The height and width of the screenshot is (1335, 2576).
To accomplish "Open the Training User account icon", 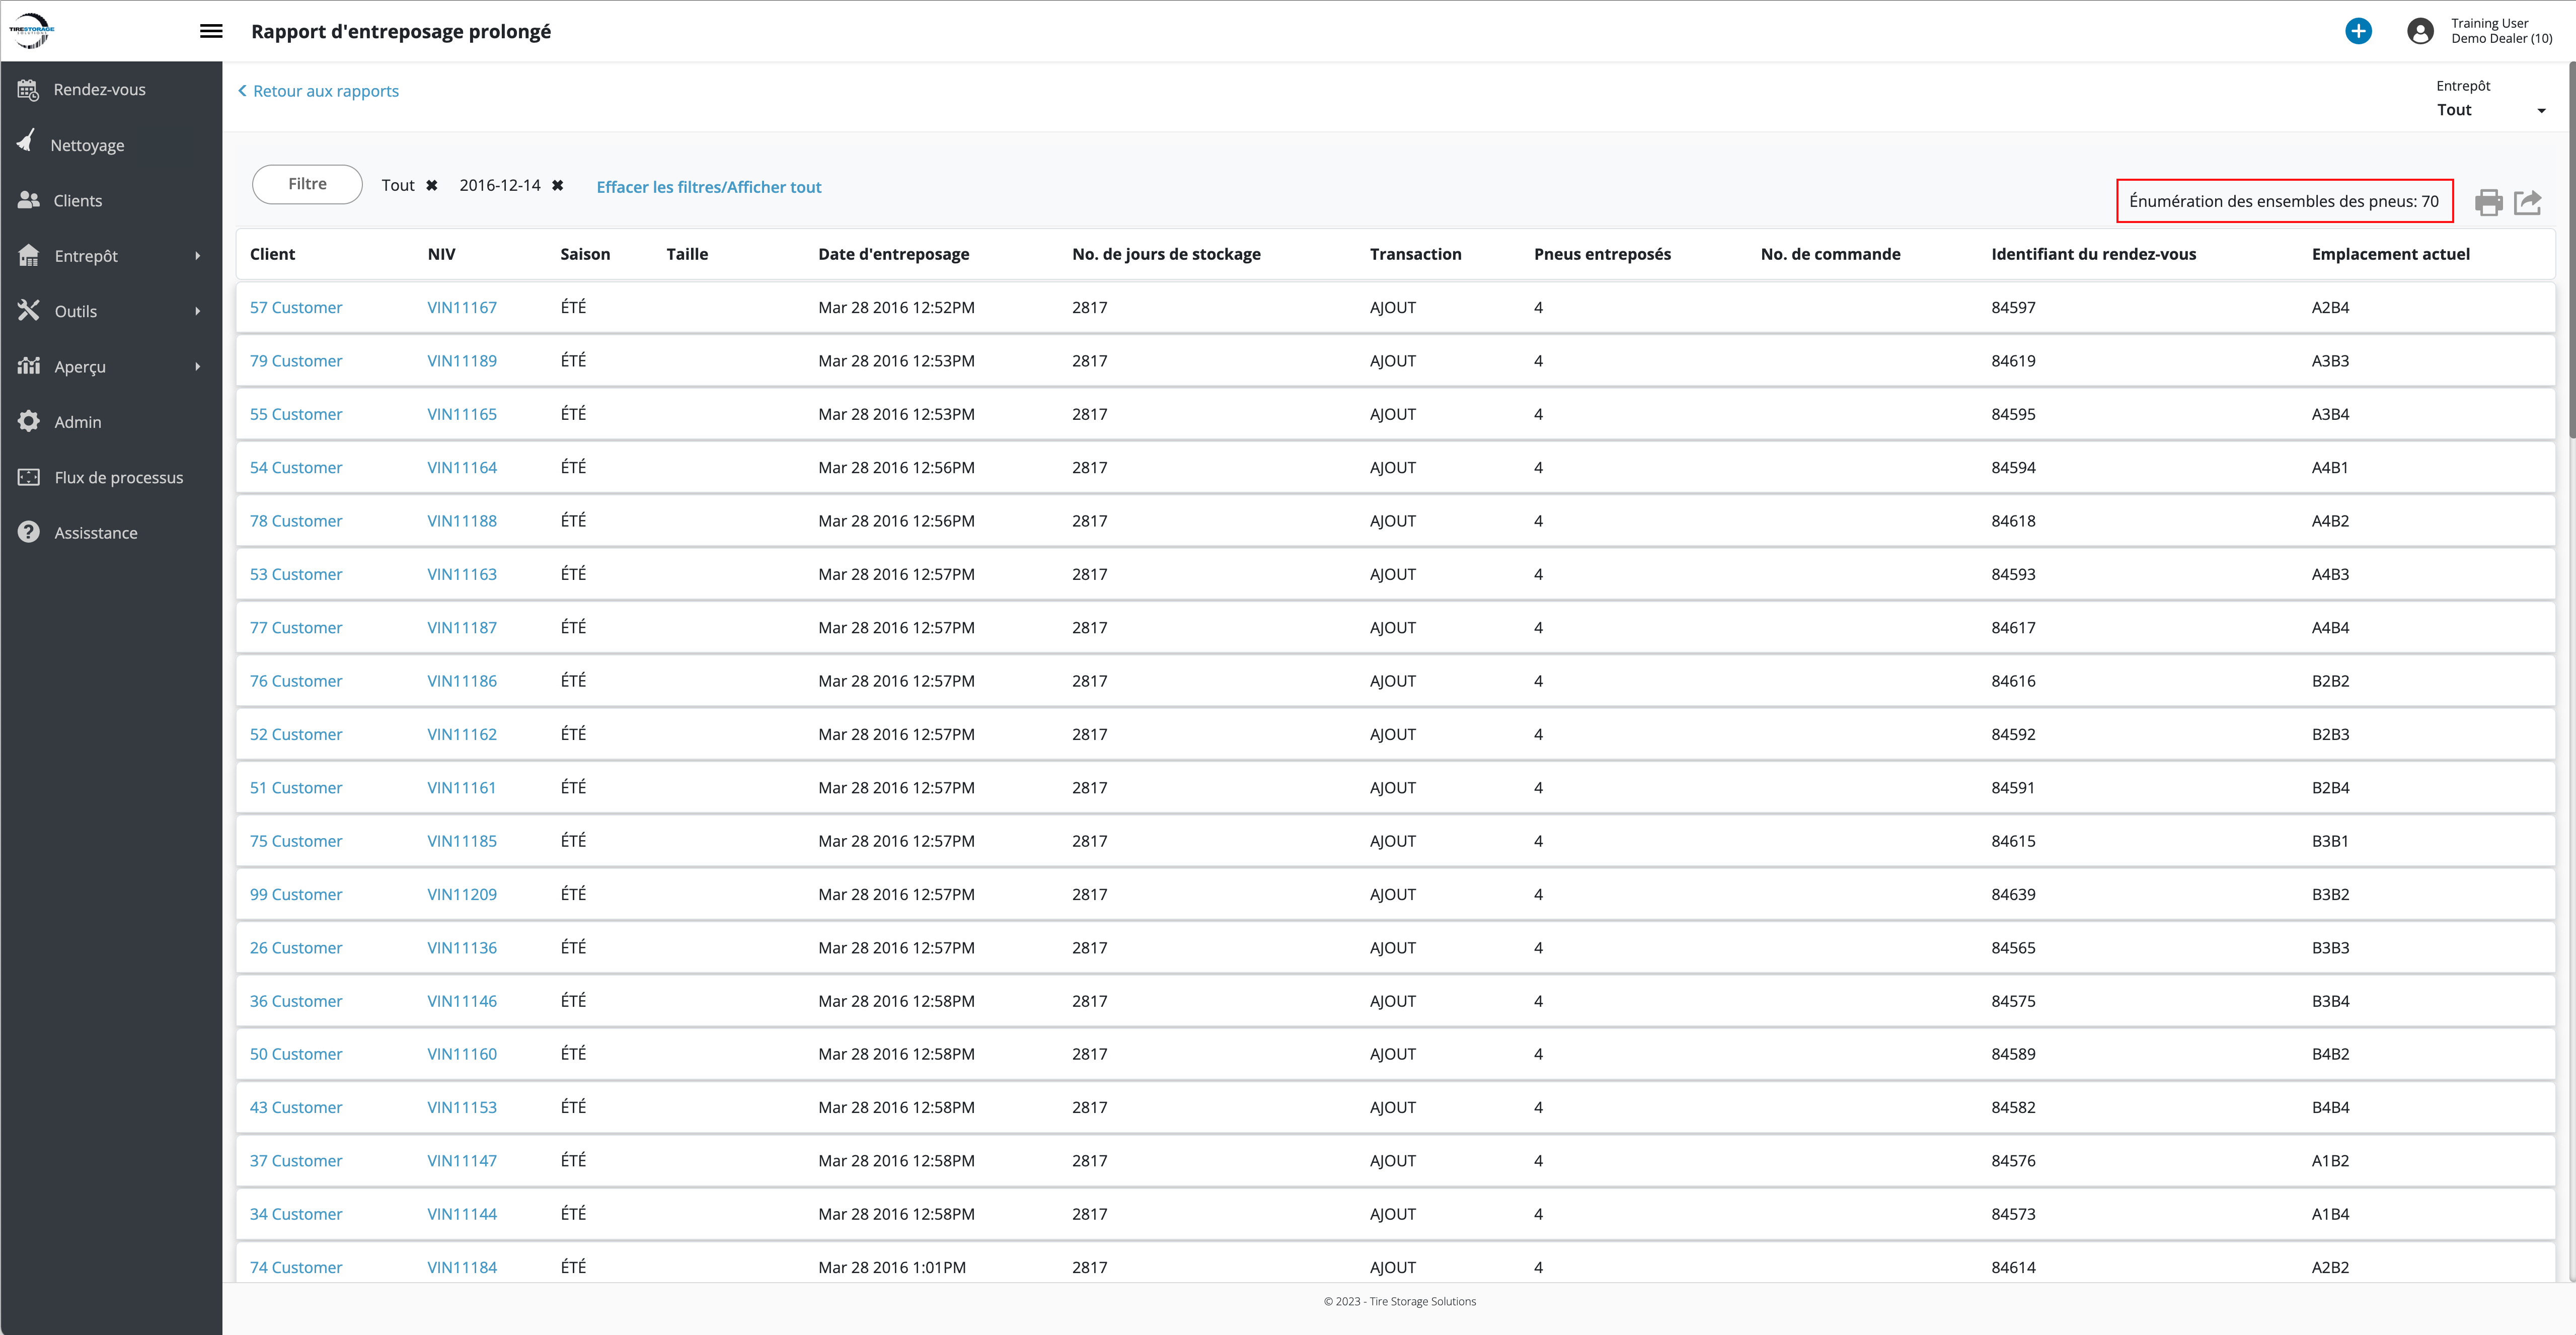I will coord(2420,31).
